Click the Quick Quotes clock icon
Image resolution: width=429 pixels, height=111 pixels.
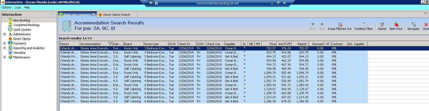[10, 29]
